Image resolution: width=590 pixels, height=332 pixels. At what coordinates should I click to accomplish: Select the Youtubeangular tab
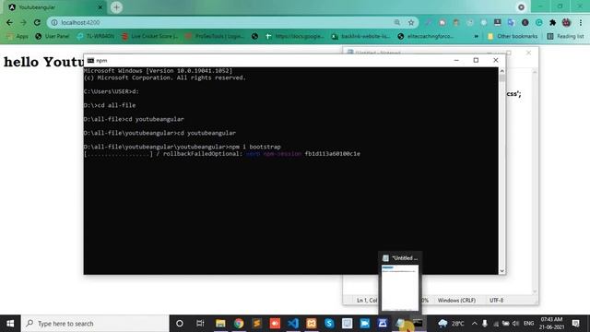54,7
